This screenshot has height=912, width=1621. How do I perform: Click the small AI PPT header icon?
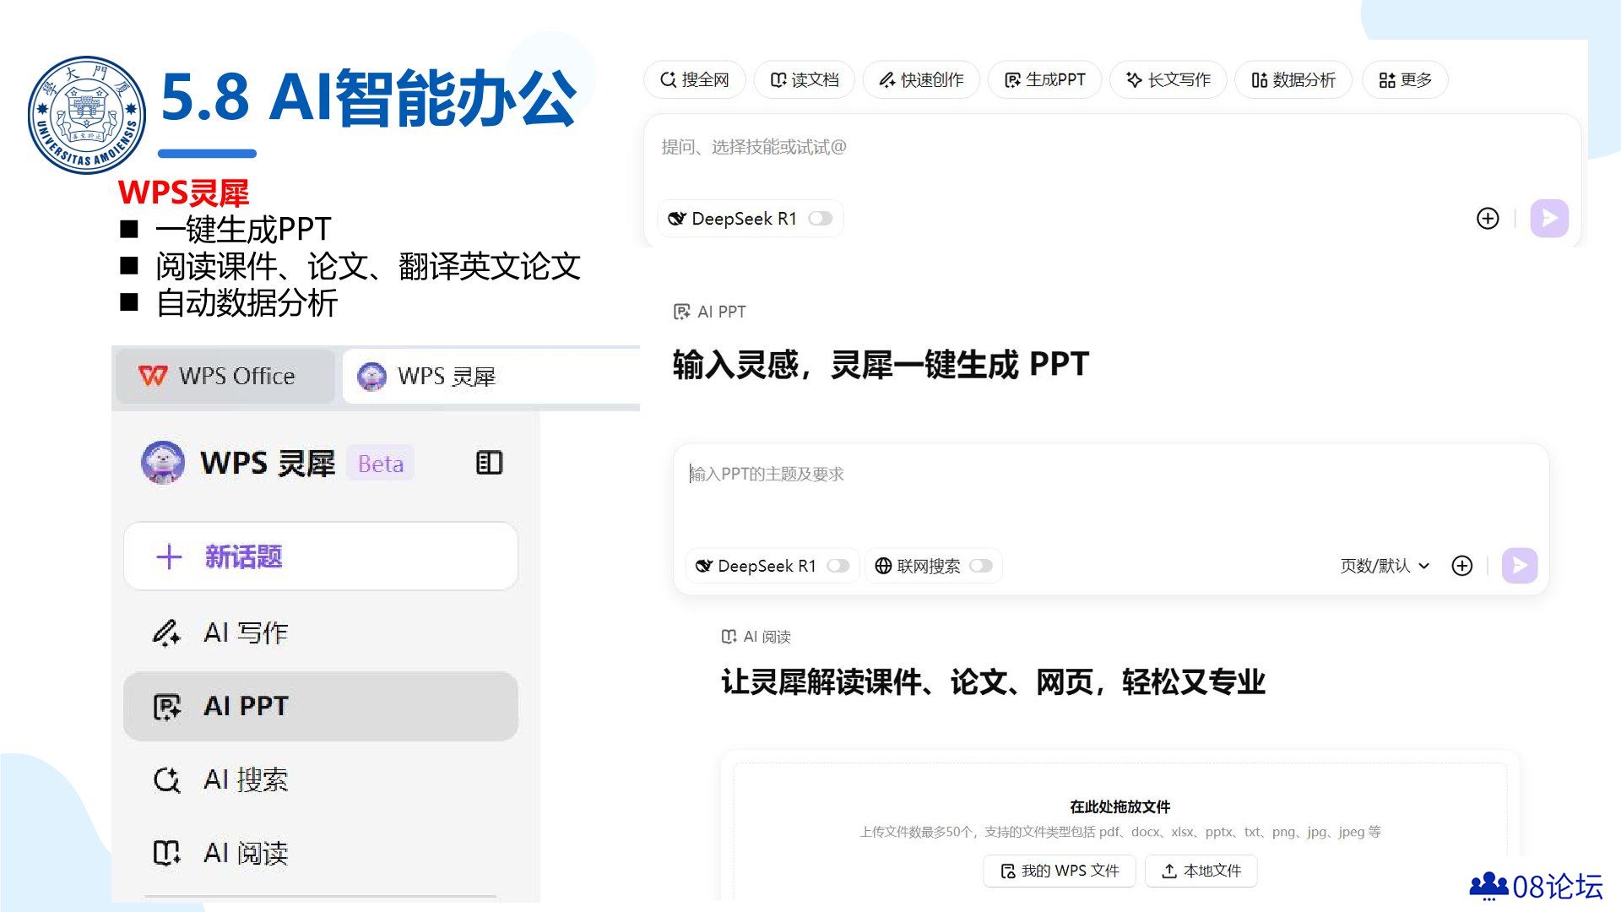pyautogui.click(x=681, y=312)
